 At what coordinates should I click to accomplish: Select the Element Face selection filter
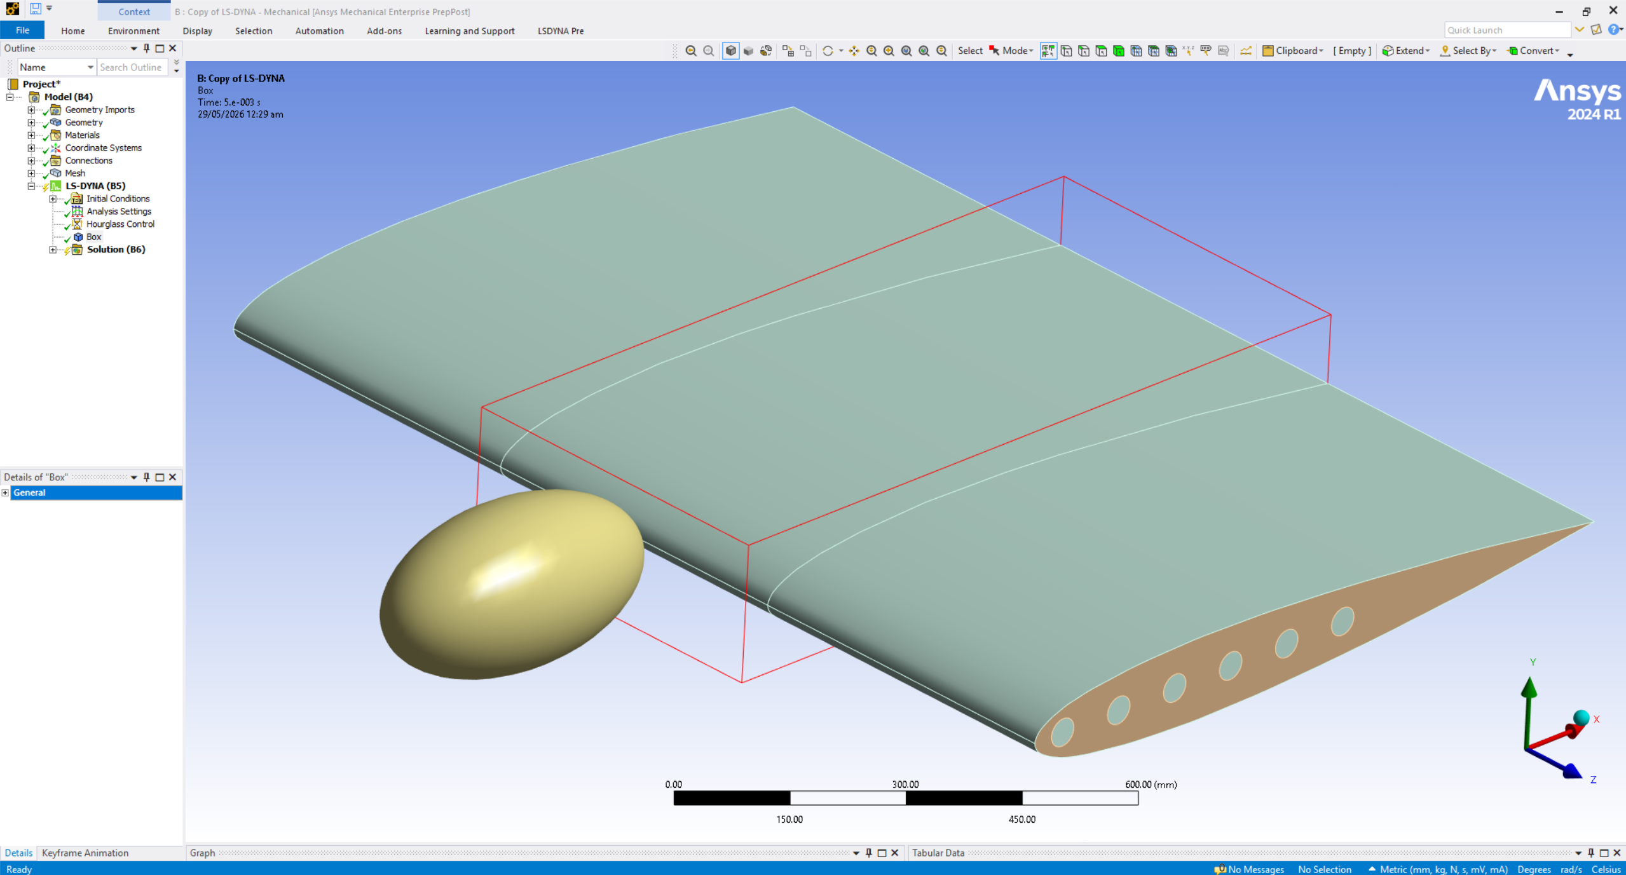pos(1154,51)
